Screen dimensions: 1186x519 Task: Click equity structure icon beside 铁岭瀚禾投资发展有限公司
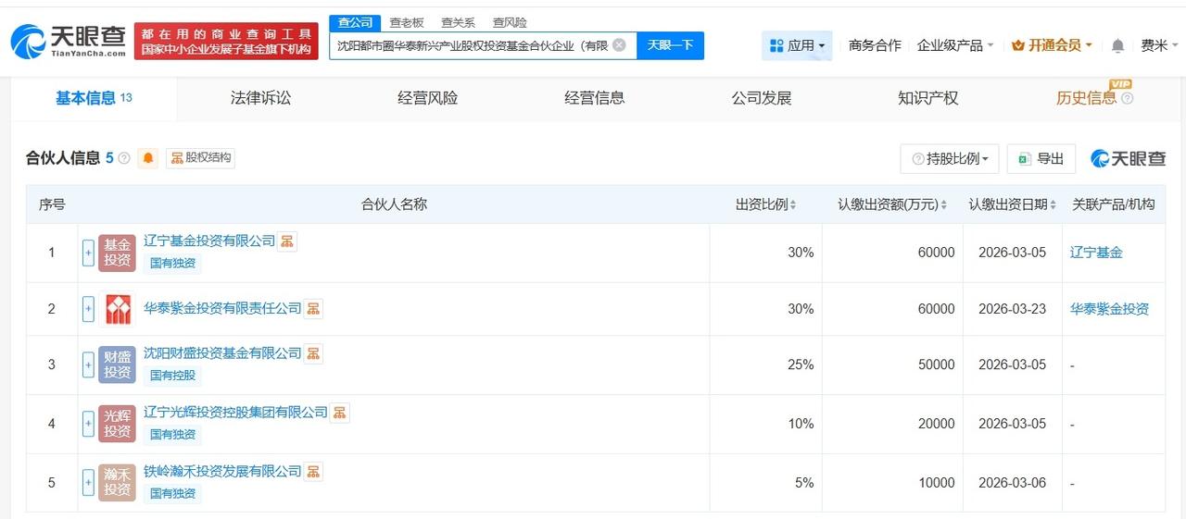coord(313,471)
